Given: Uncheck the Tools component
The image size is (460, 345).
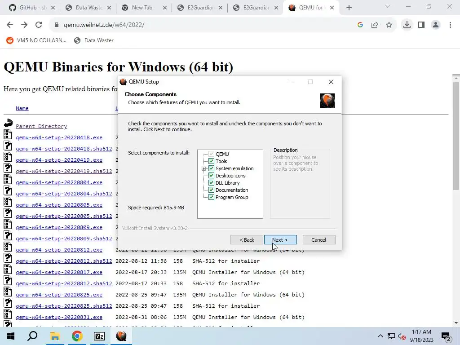Looking at the screenshot, I should click(211, 161).
